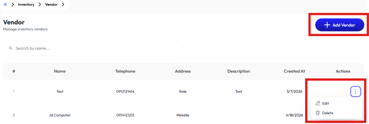Image resolution: width=369 pixels, height=124 pixels.
Task: Click the Test vendor name cell
Action: 60,91
